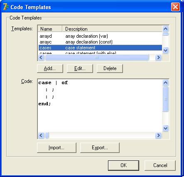Click the Name column header
This screenshot has width=184, height=177.
50,29
